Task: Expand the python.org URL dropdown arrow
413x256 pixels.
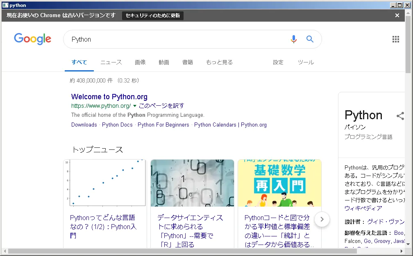Action: 134,106
